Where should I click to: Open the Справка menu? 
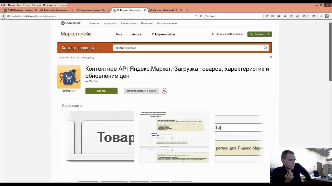62,5
